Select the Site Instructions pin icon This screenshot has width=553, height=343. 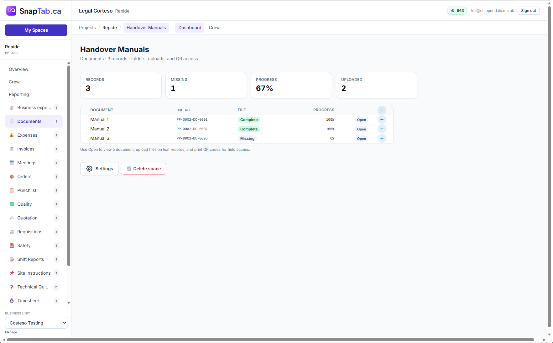tap(12, 273)
